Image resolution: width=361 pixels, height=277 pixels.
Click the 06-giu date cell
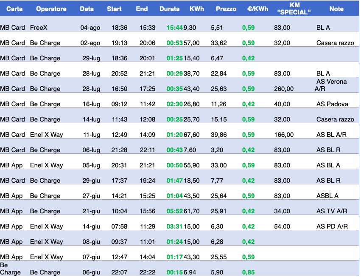[x=91, y=272]
